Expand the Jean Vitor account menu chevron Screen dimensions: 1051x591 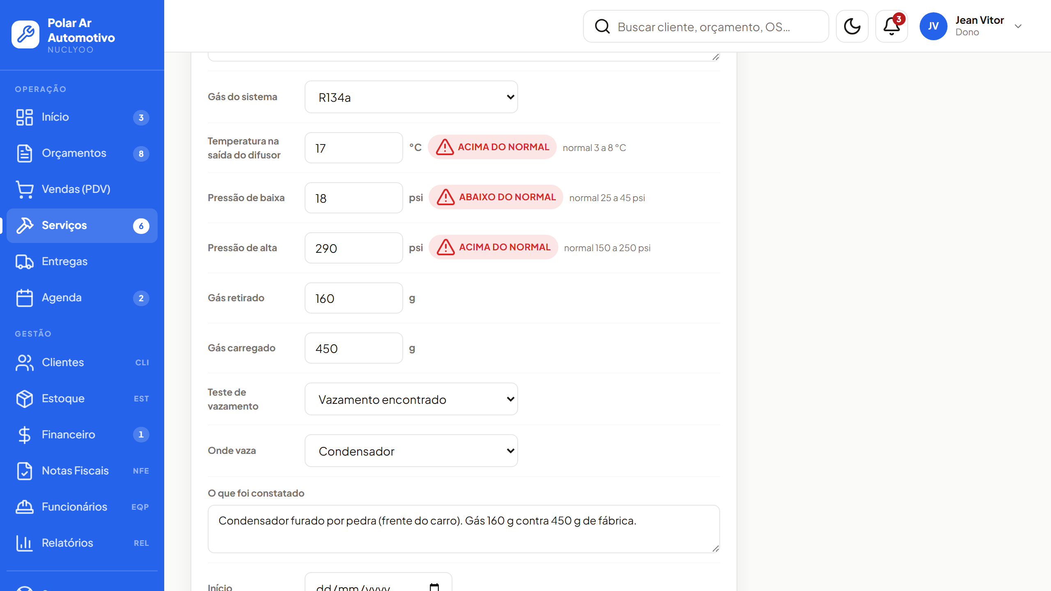coord(1018,26)
